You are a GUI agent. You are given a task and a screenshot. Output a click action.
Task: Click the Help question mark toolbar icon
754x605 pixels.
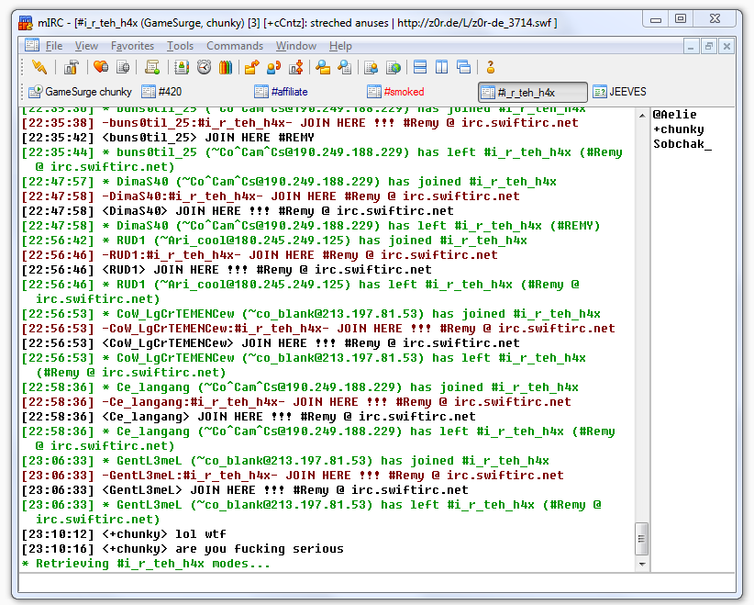(491, 67)
